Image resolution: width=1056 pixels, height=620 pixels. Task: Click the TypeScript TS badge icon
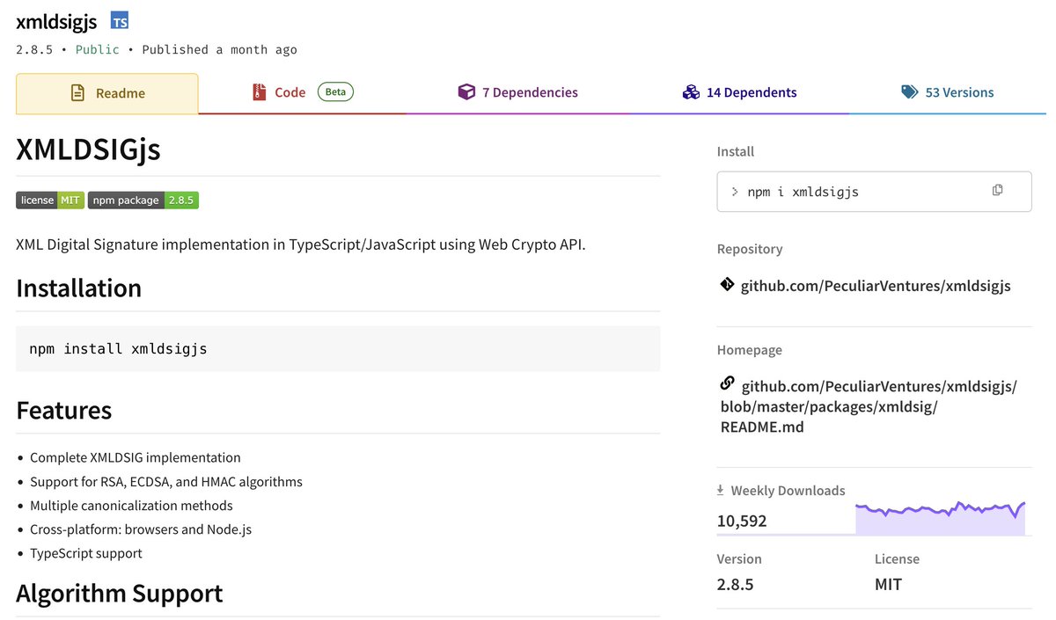click(x=120, y=21)
